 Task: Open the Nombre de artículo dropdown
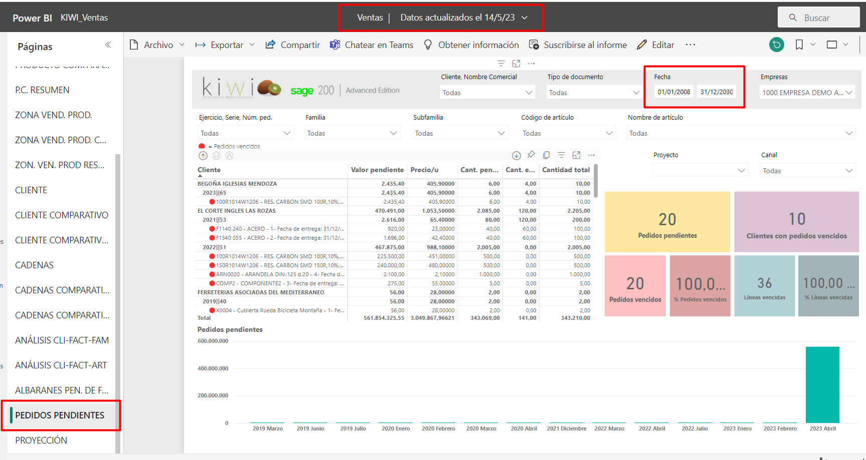[741, 133]
